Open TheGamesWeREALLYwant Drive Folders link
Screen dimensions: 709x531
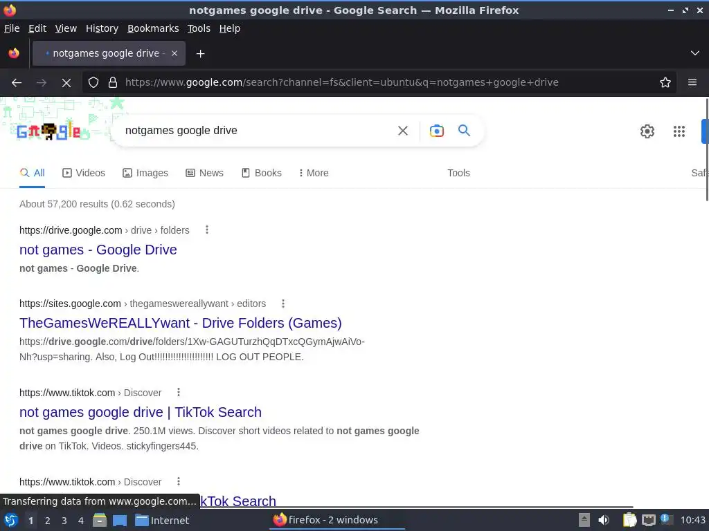tap(181, 323)
